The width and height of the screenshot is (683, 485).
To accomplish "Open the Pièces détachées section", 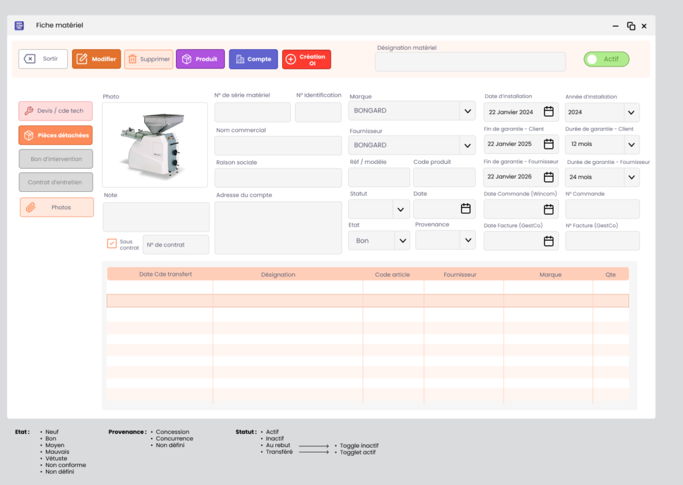I will click(55, 135).
